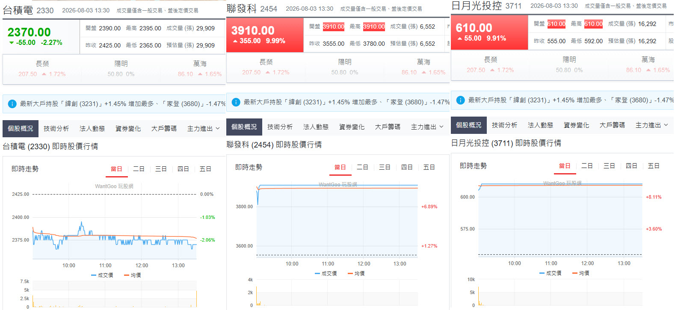Image resolution: width=675 pixels, height=310 pixels.
Task: Switch 日月光投控 chart to 四日 view
Action: pyautogui.click(x=632, y=166)
